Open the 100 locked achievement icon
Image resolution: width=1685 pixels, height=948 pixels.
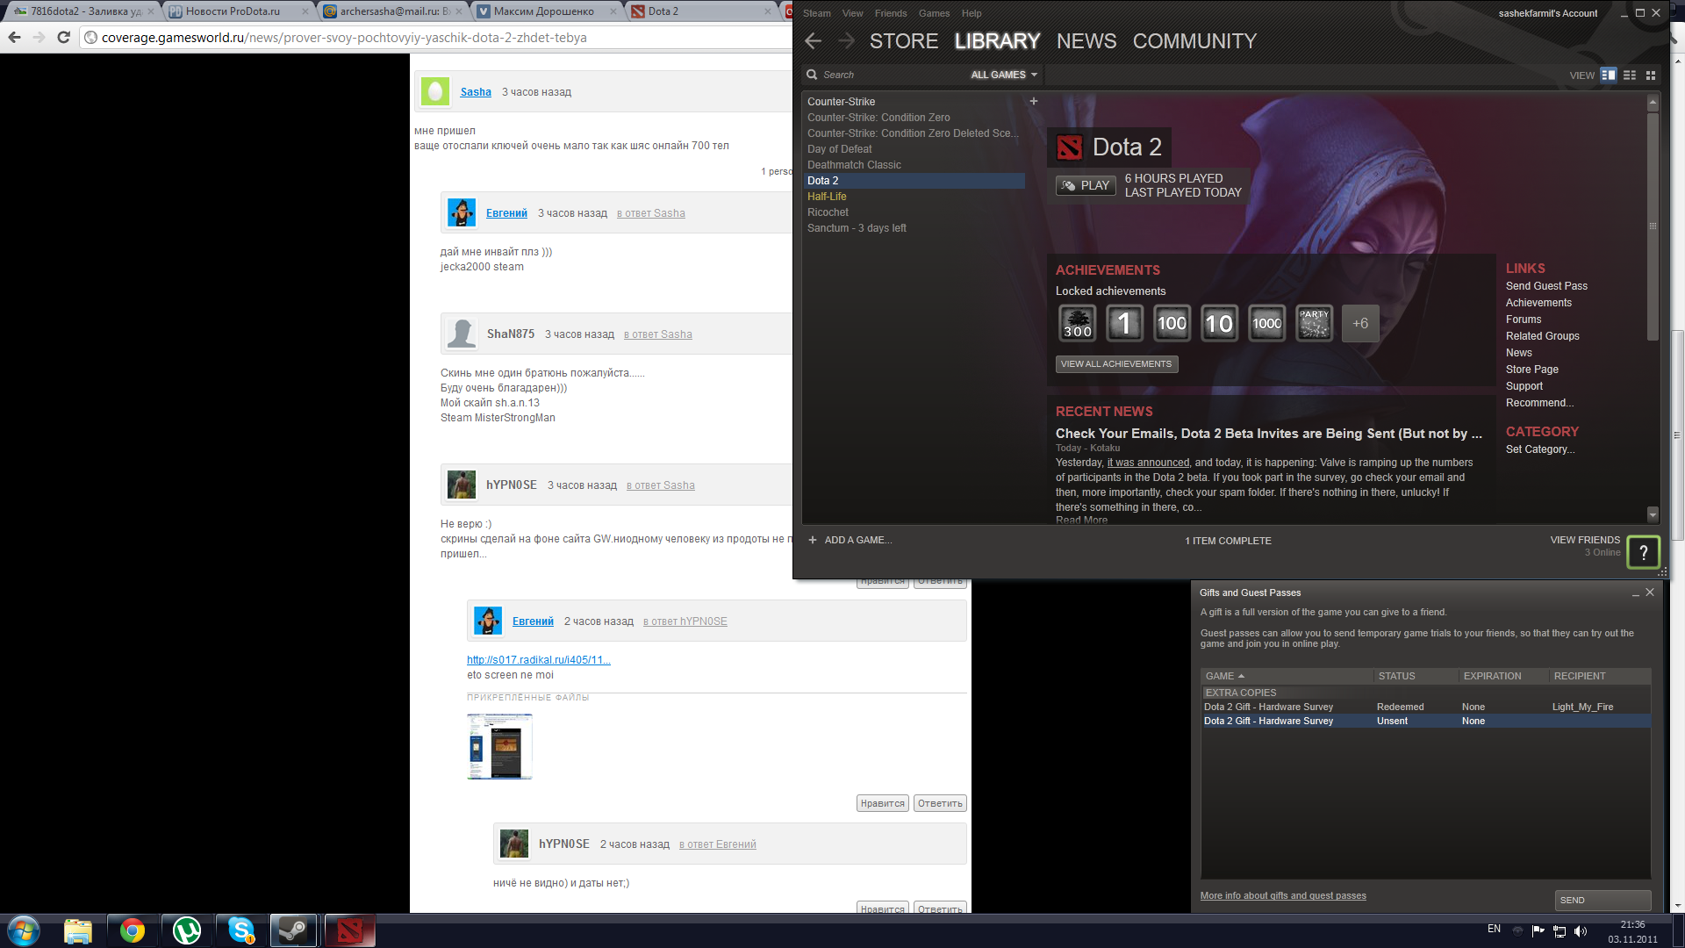[1172, 324]
